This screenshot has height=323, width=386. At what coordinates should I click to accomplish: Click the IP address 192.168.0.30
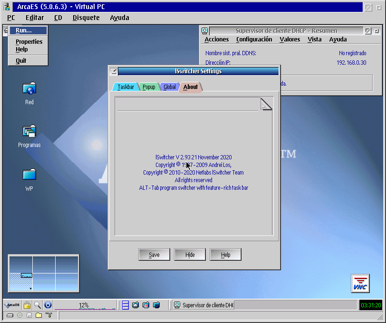(351, 63)
